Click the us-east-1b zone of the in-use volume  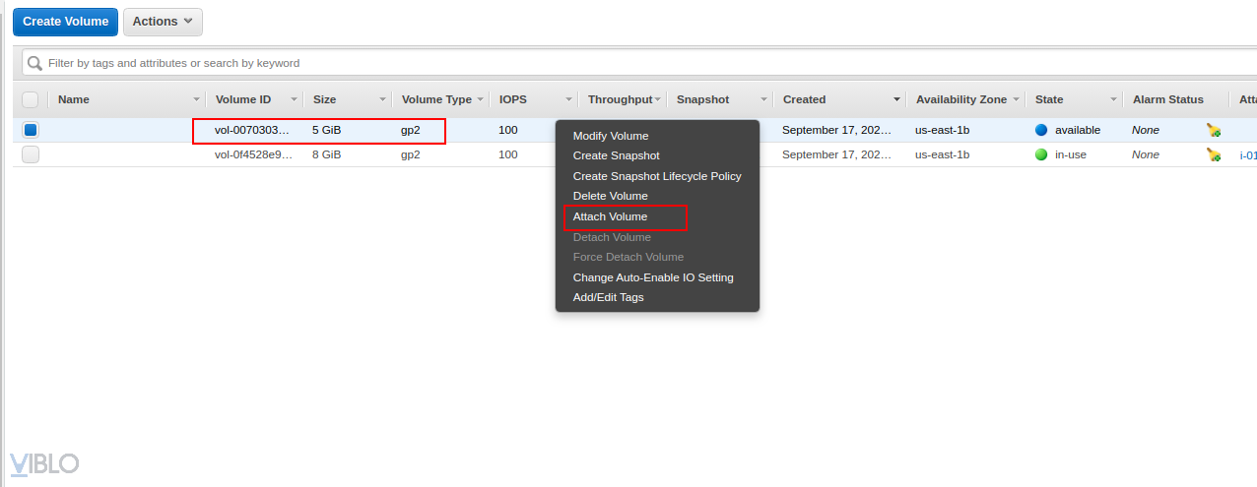[943, 154]
